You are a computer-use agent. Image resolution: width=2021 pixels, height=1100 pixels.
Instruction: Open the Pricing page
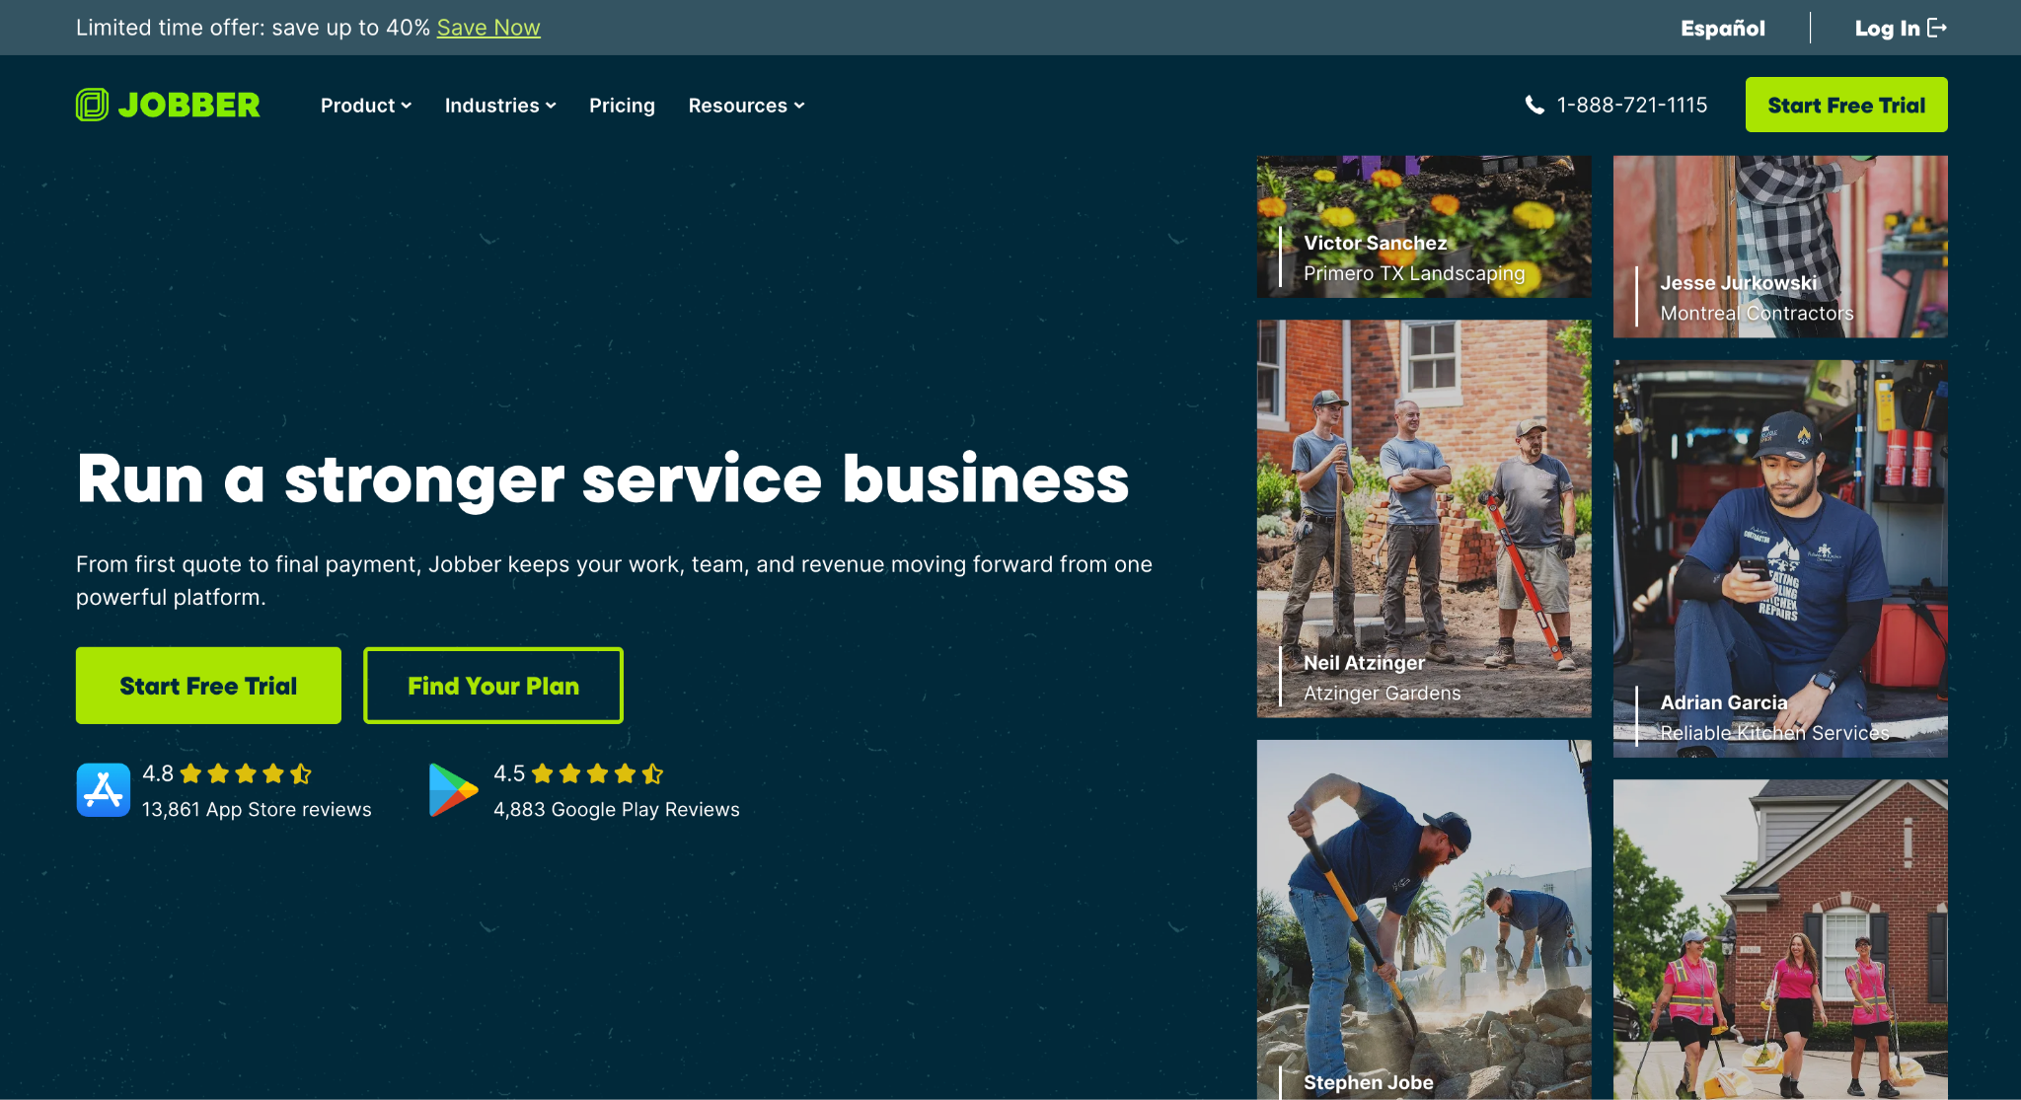click(x=622, y=106)
